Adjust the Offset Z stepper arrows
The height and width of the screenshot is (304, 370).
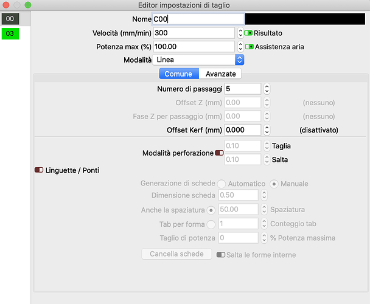(267, 103)
